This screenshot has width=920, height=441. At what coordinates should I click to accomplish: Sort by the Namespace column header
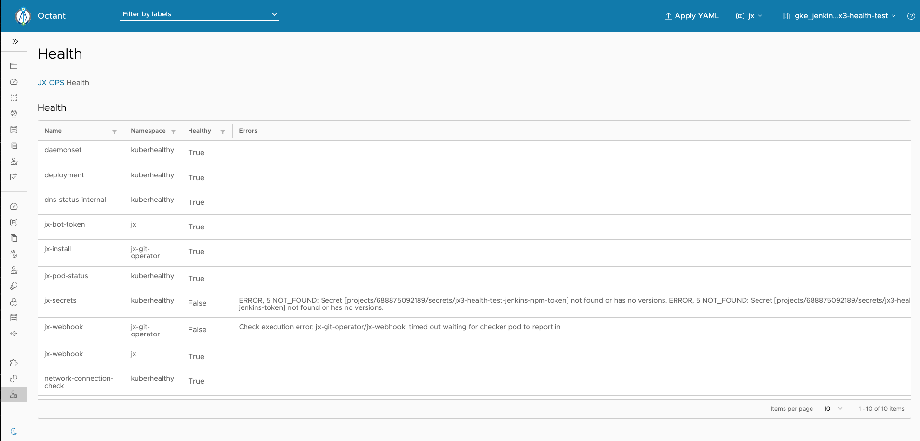148,131
